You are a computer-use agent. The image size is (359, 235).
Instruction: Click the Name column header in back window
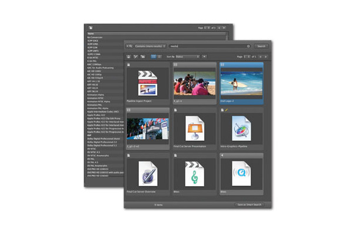pyautogui.click(x=156, y=33)
